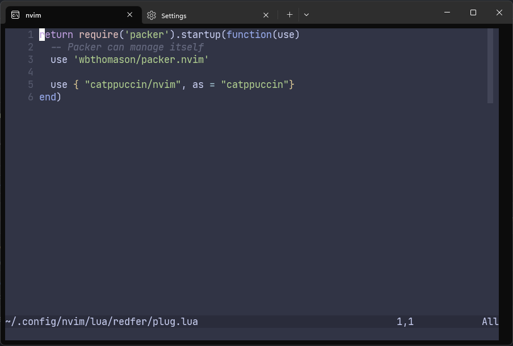Open a new terminal tab with the plus icon
Screen dimensions: 513x346
tap(289, 15)
